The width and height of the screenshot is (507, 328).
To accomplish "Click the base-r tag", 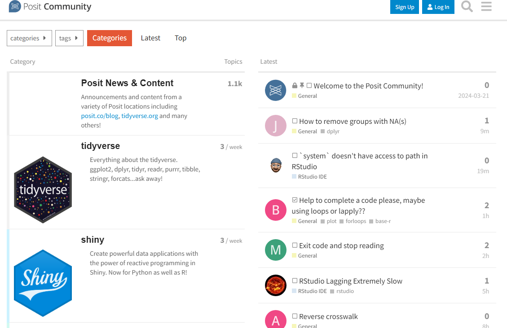I will (x=380, y=221).
